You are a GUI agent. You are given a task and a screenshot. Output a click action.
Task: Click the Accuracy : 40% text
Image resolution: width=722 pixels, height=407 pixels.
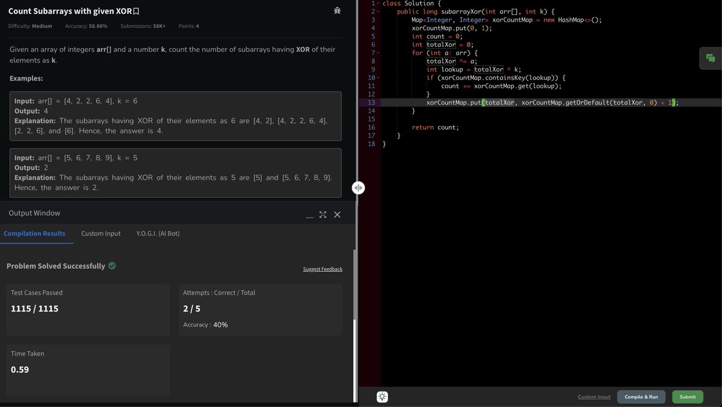coord(205,325)
